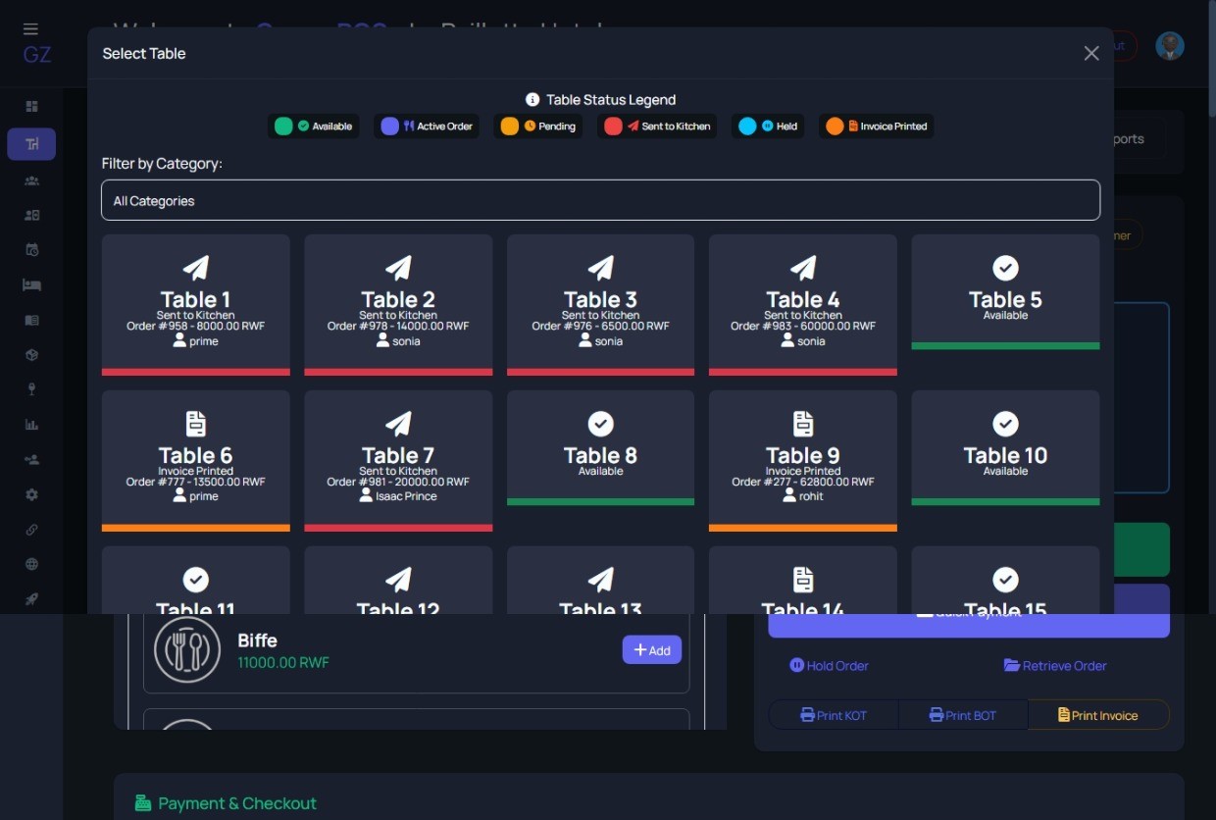Screen dimensions: 1216x820
Task: Click the globe icon in sidebar
Action: click(x=31, y=564)
